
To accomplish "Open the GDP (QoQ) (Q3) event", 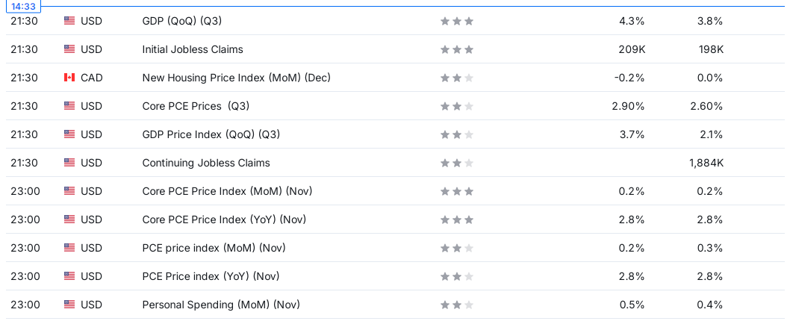I will point(182,21).
